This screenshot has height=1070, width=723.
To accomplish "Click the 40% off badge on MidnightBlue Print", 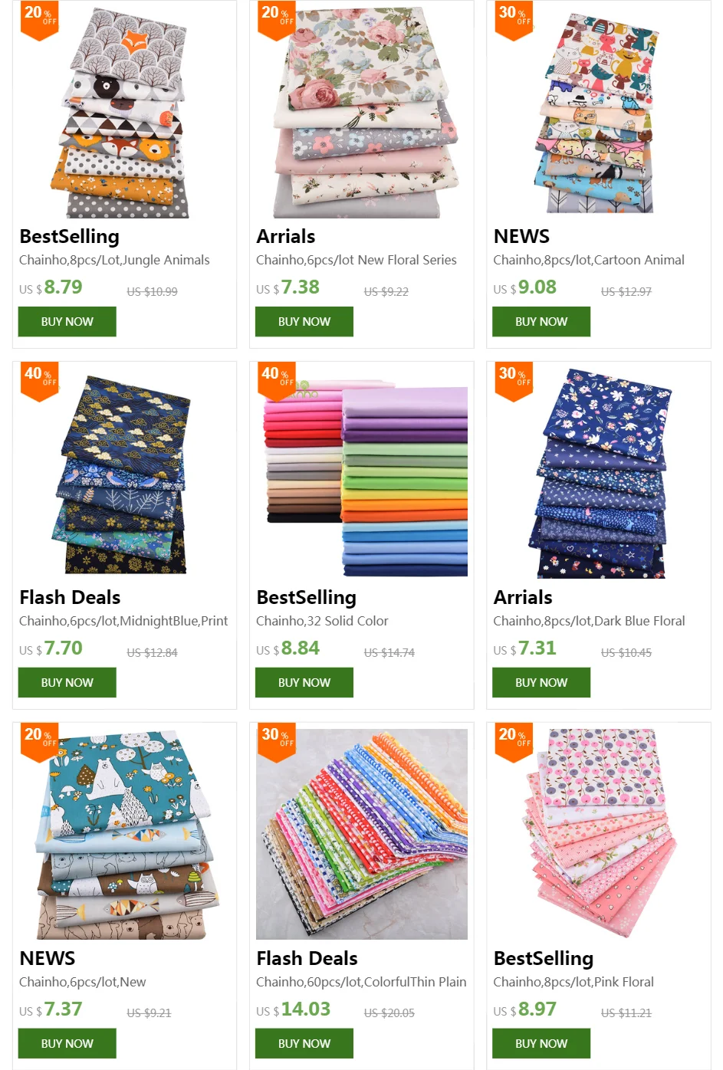I will [39, 381].
